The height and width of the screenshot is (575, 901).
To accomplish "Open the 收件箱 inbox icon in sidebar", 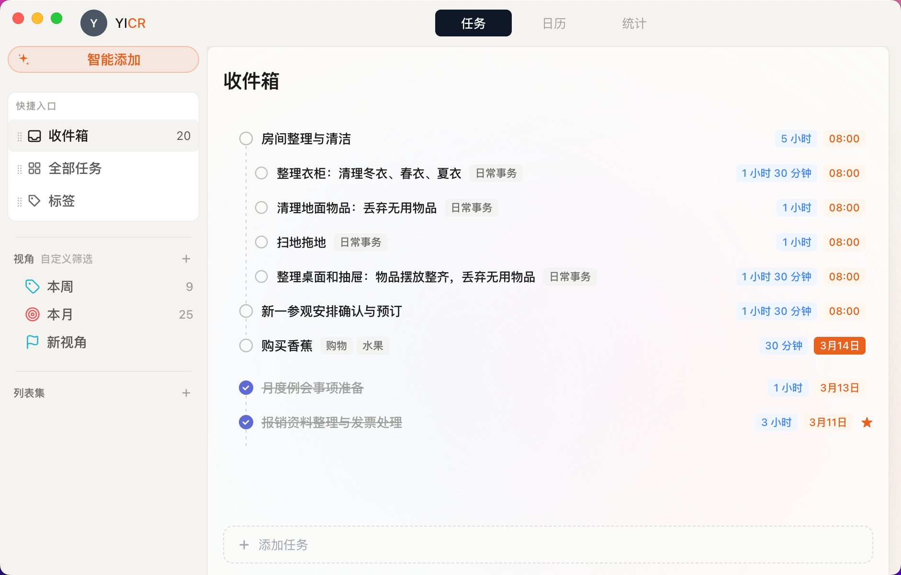I will point(34,136).
